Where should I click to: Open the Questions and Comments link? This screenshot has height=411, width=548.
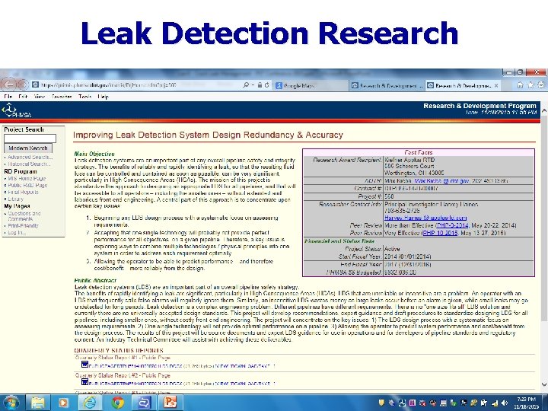(x=24, y=216)
